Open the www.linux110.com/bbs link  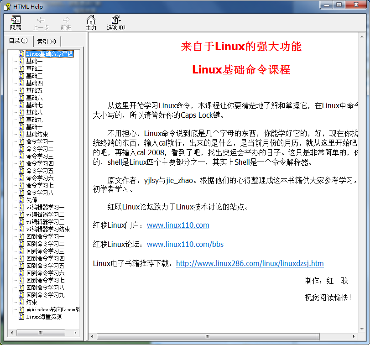pos(185,245)
